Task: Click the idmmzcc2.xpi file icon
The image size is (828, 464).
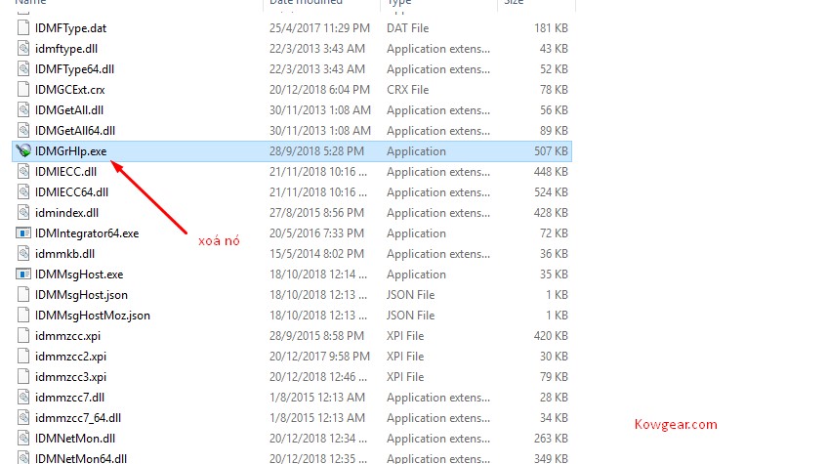Action: pos(23,357)
